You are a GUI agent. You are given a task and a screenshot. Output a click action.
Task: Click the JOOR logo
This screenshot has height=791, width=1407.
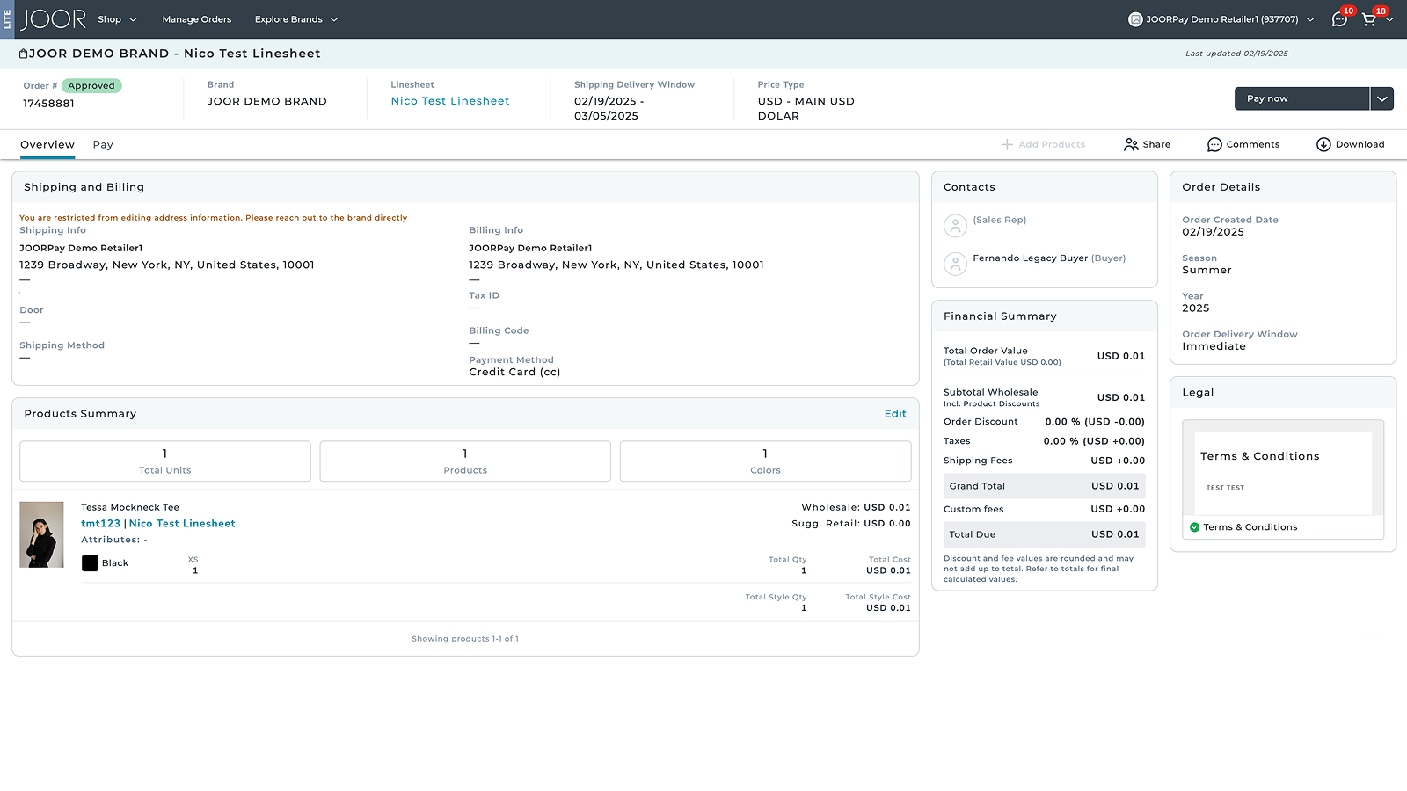coord(54,19)
